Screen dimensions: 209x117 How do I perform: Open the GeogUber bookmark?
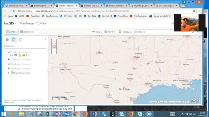(33, 16)
